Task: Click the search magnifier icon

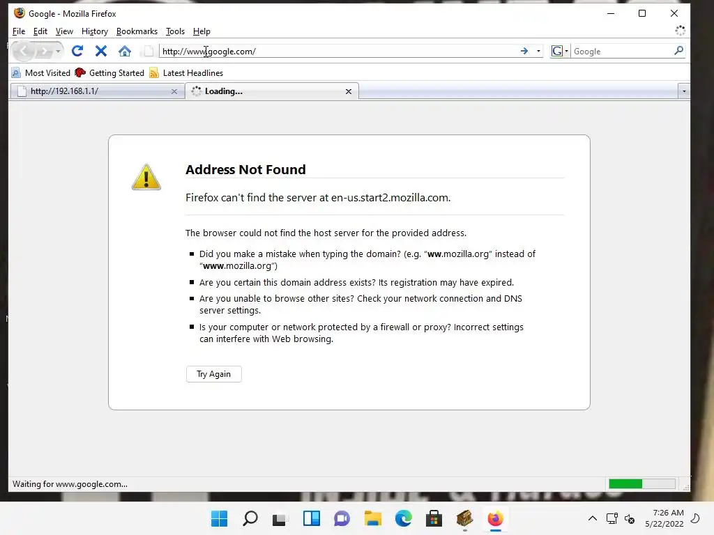Action: click(678, 51)
